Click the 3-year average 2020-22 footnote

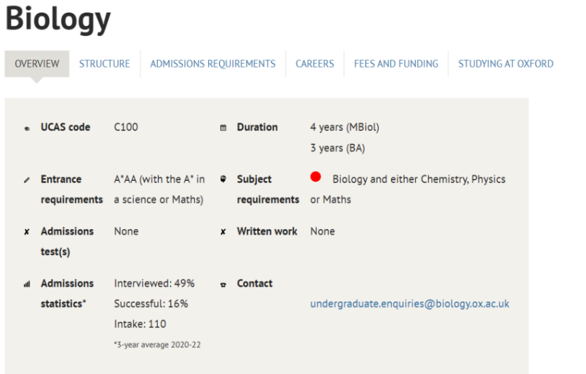(x=157, y=345)
